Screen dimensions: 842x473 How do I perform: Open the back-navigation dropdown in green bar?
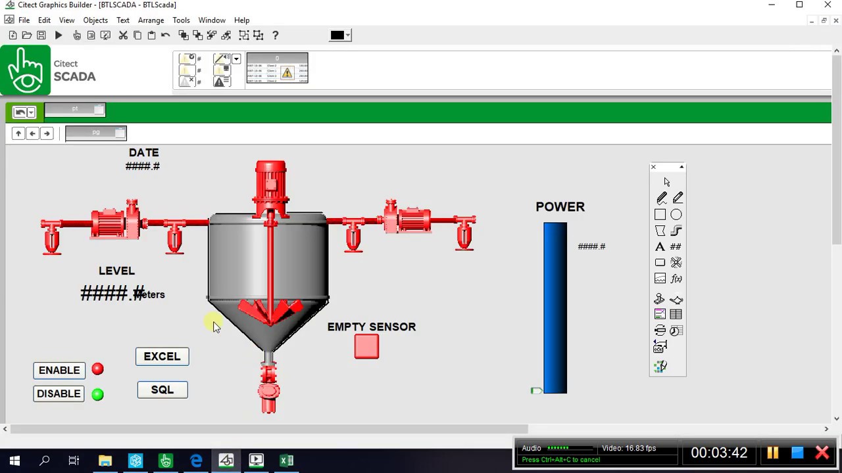coord(31,112)
